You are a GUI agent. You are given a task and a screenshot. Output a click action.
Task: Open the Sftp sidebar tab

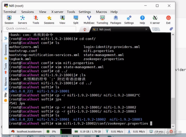[x=6, y=97]
